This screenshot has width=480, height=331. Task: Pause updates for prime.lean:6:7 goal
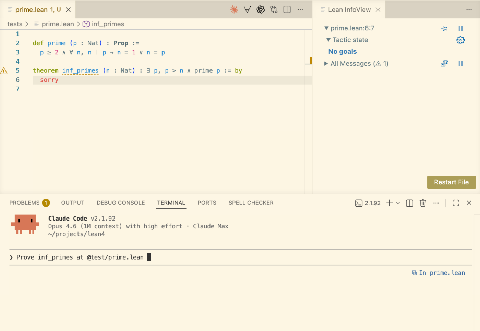460,29
